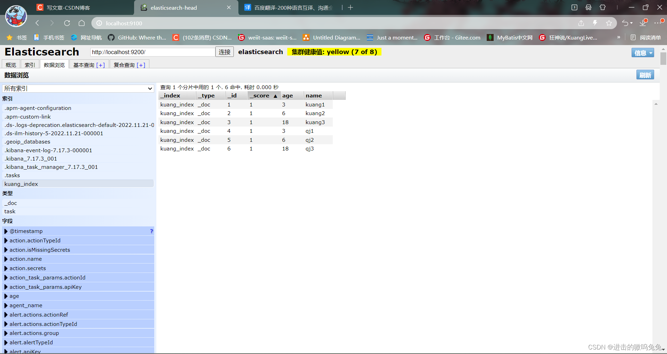667x354 pixels.
Task: Select the _doc type filter
Action: (x=78, y=203)
